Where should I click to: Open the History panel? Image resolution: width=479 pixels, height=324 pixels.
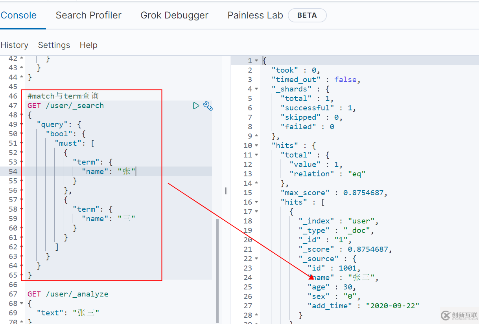click(15, 45)
